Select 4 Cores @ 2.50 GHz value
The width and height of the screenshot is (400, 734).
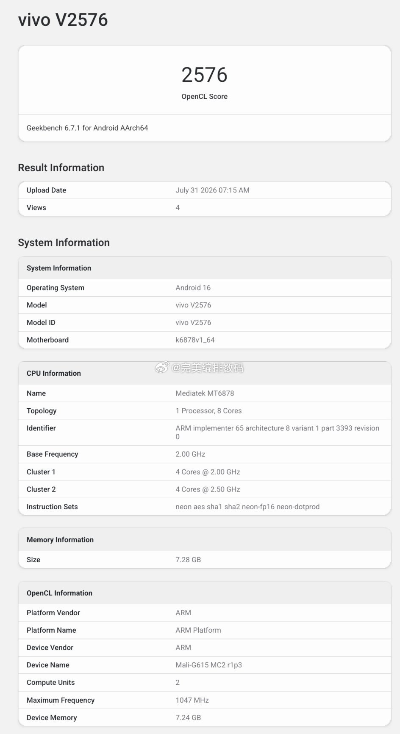point(208,489)
